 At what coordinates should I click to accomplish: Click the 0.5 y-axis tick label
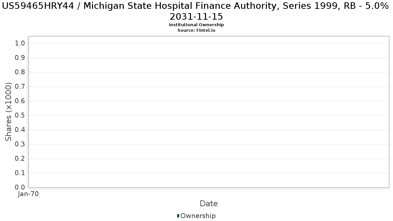click(20, 116)
